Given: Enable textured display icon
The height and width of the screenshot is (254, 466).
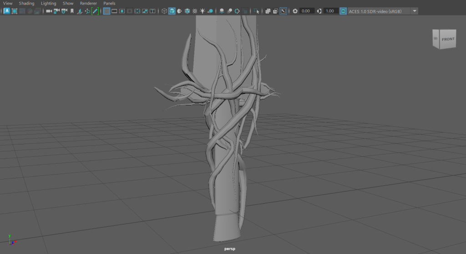Looking at the screenshot, I should (x=195, y=11).
